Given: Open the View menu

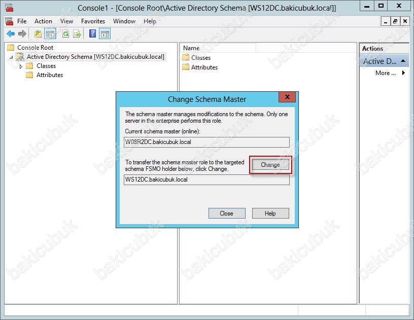Looking at the screenshot, I should (x=66, y=21).
